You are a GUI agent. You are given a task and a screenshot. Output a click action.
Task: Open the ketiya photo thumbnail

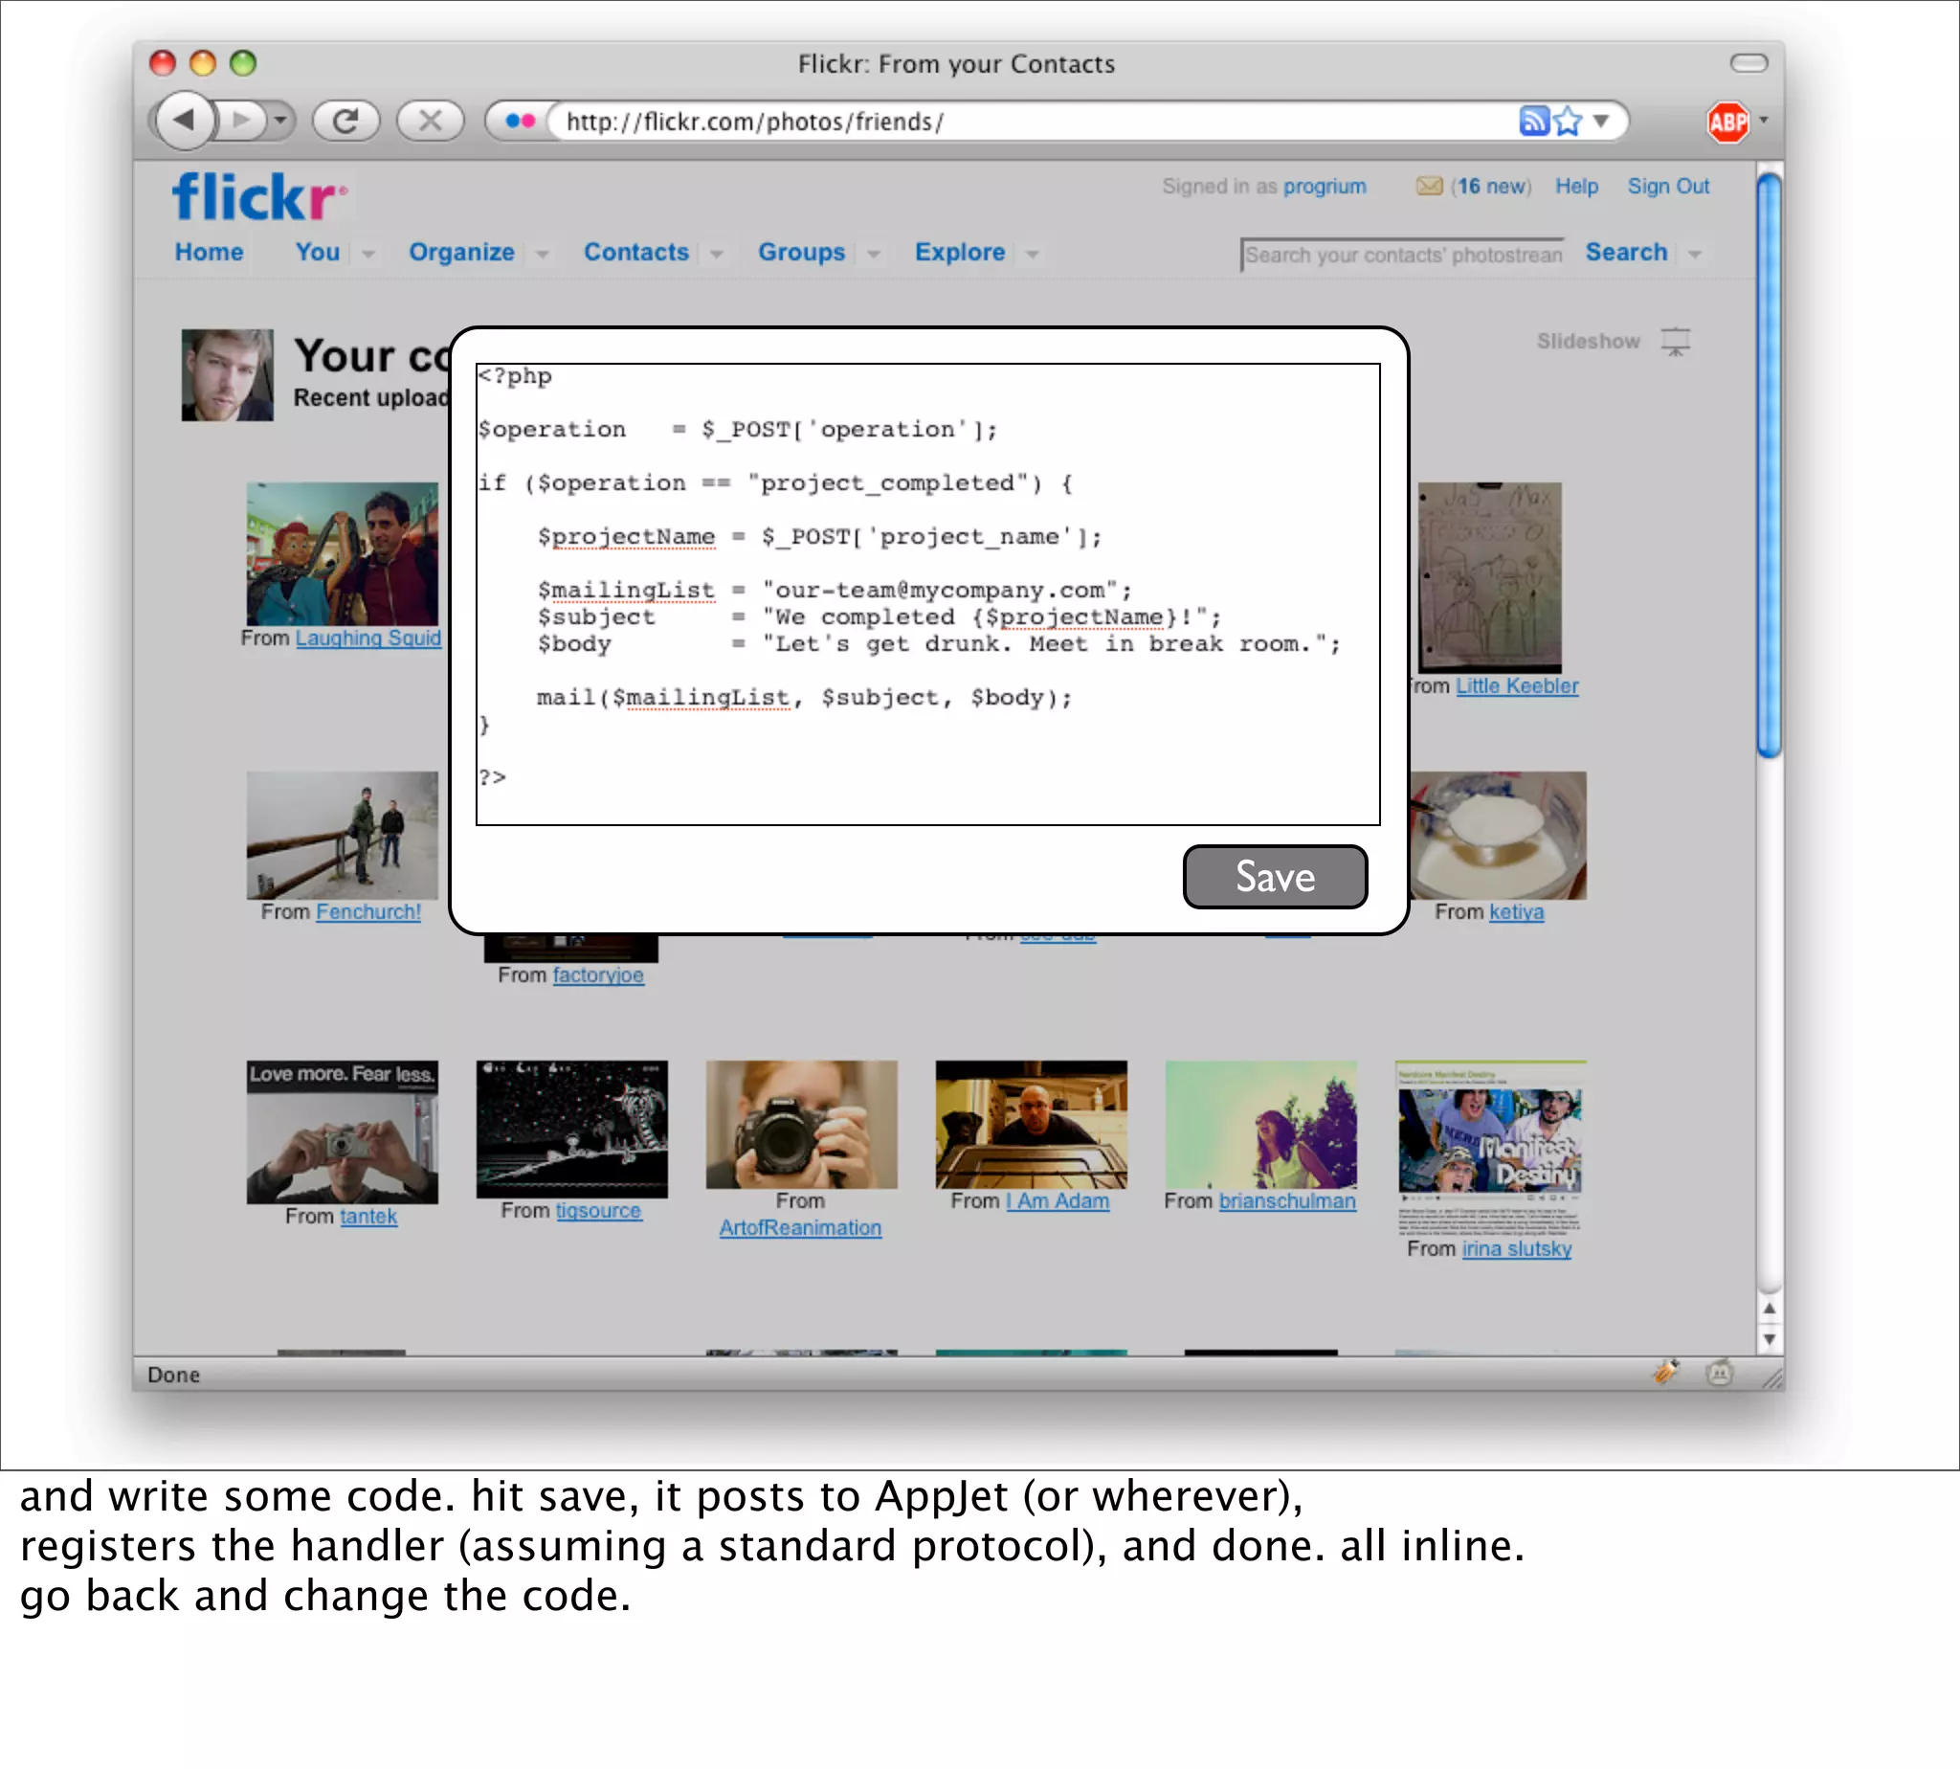(x=1498, y=835)
